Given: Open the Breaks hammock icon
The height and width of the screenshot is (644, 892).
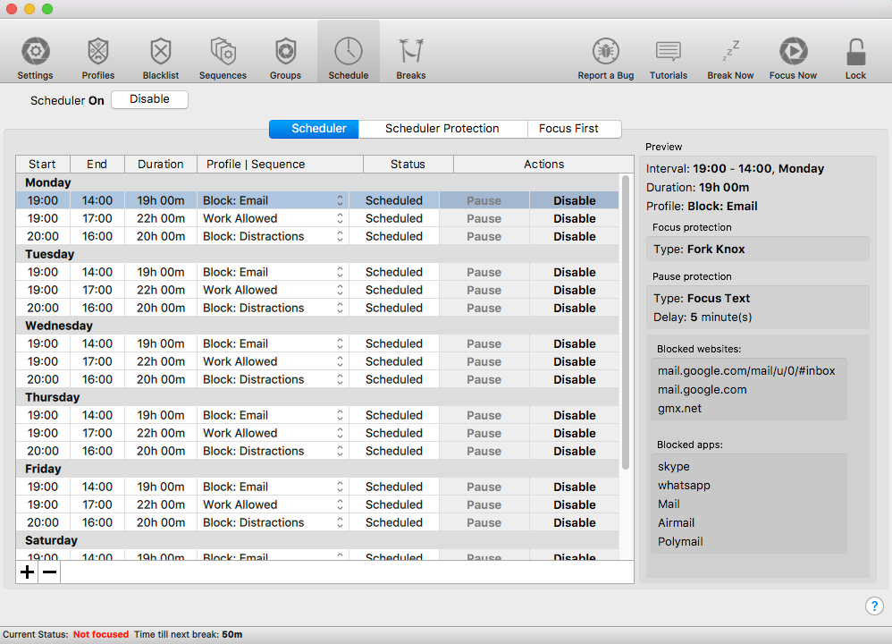Looking at the screenshot, I should pos(411,51).
